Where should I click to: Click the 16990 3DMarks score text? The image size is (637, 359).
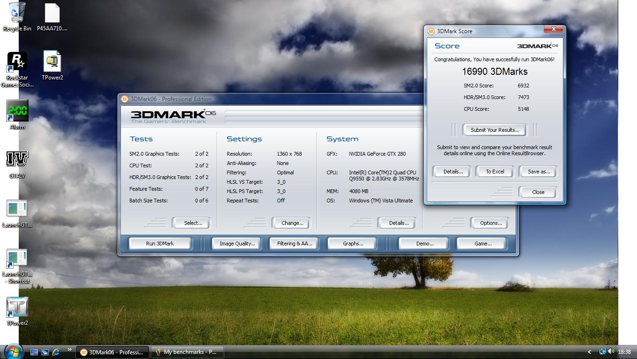pyautogui.click(x=495, y=72)
